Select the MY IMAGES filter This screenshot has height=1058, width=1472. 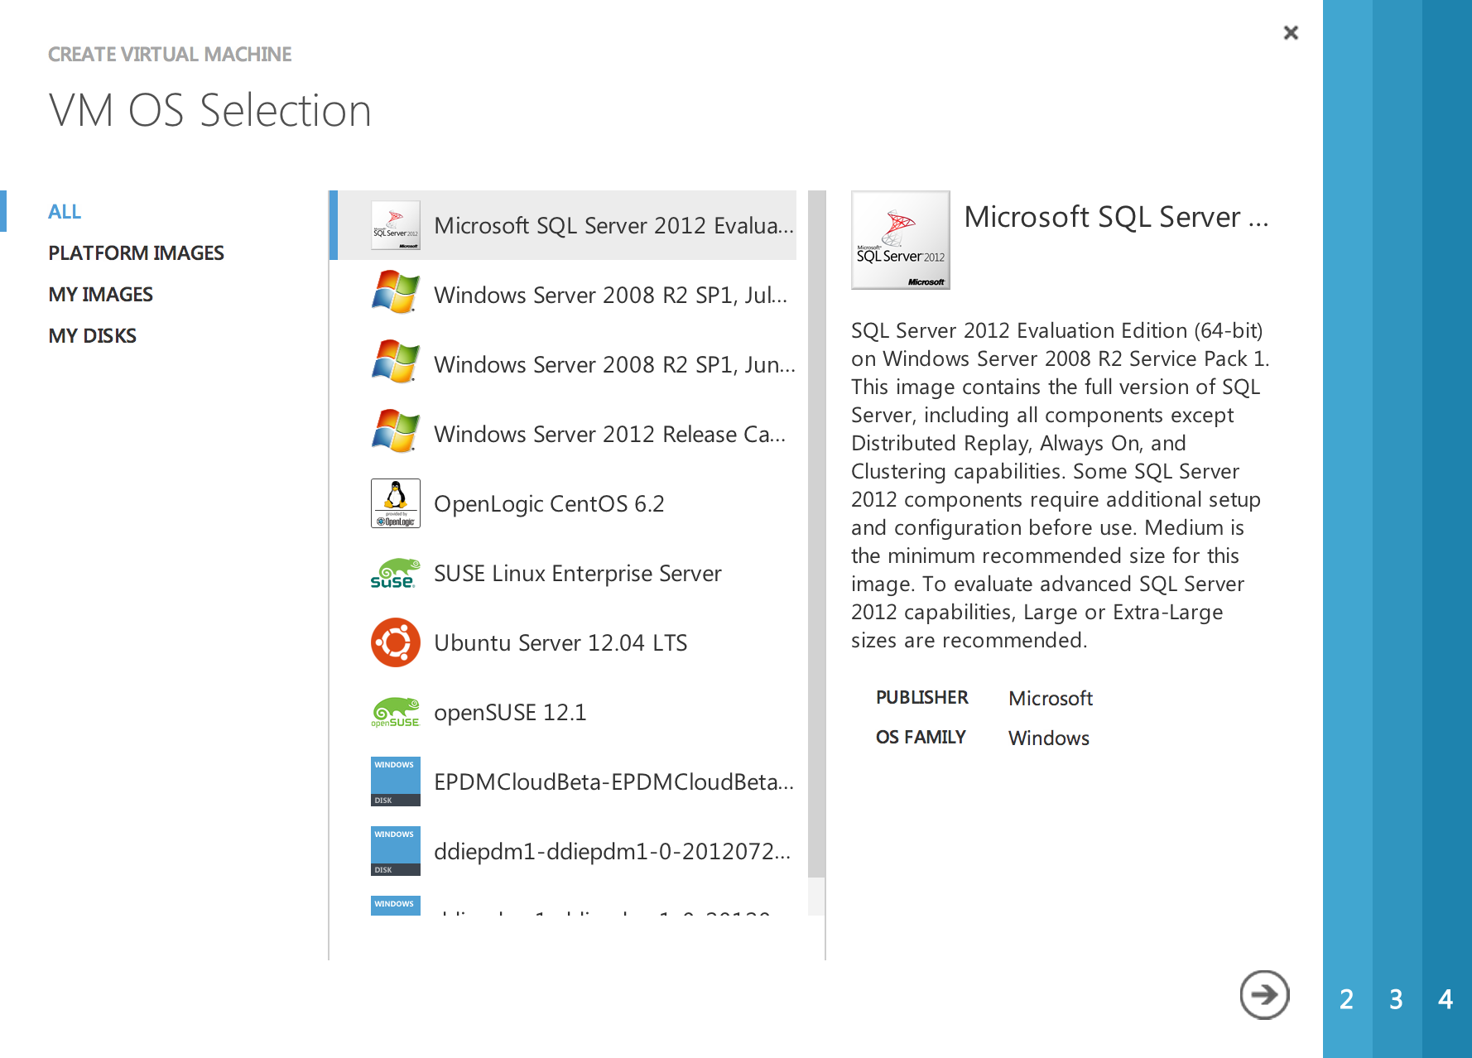click(101, 295)
